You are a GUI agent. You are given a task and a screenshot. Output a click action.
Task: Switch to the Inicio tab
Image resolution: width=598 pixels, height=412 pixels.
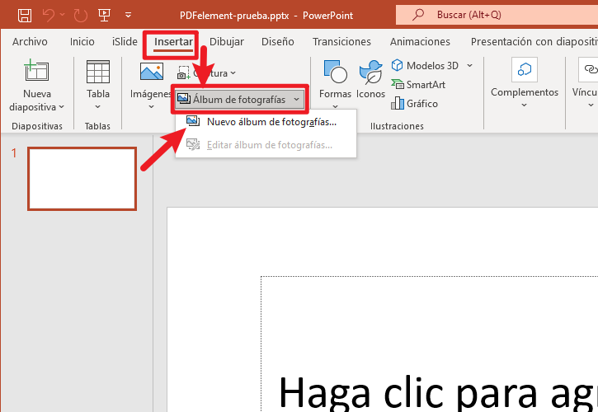(82, 41)
